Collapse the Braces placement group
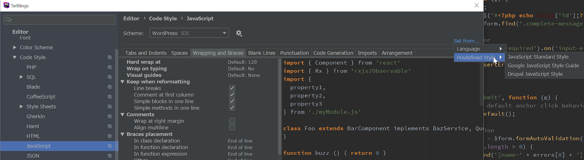The height and width of the screenshot is (160, 584). click(x=123, y=134)
